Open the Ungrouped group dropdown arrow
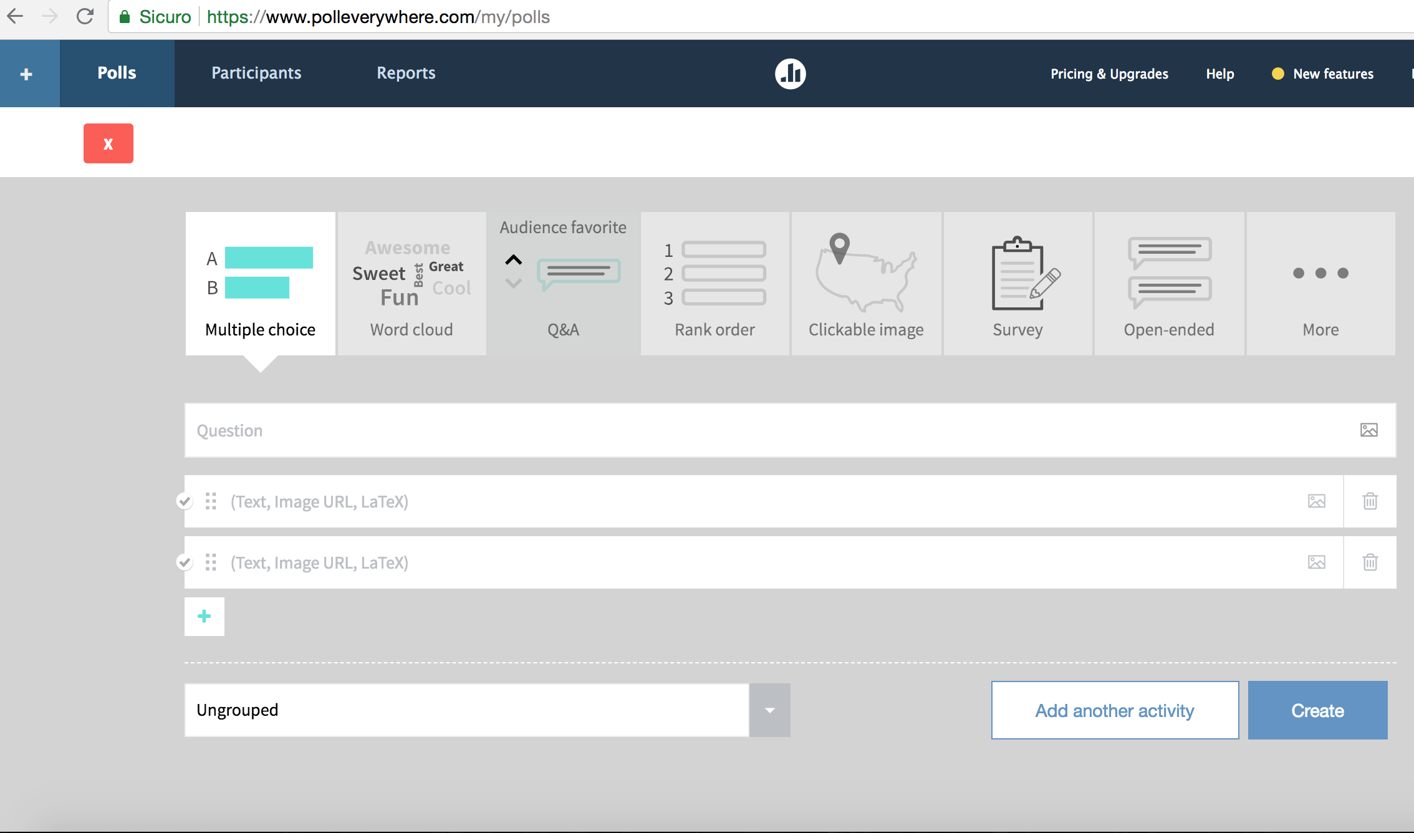 [x=770, y=710]
